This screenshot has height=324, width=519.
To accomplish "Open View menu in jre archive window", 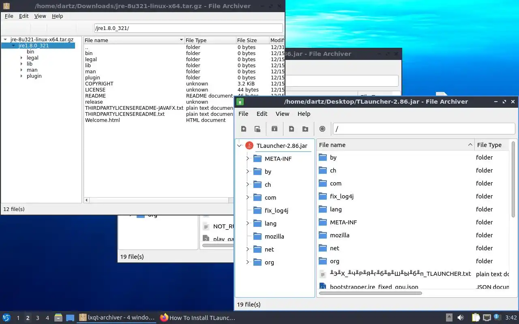I will [x=40, y=16].
